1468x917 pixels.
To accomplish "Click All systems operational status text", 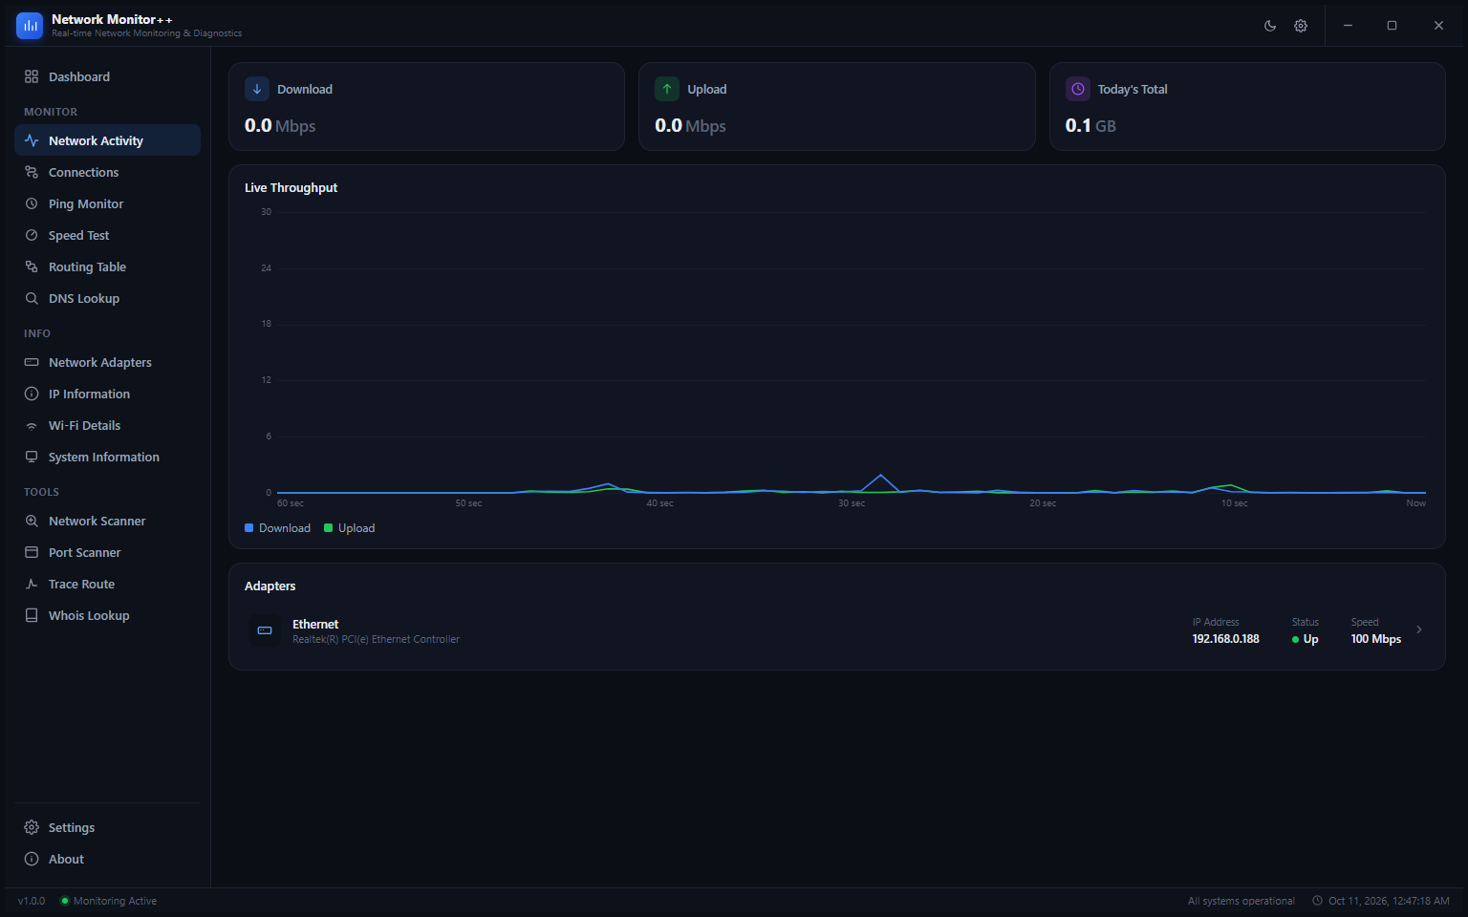I will coord(1241,901).
